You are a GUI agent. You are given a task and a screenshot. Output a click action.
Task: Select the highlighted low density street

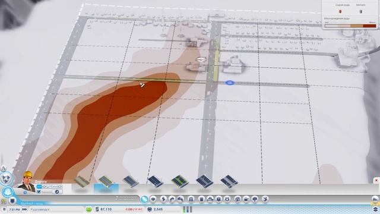click(106, 182)
